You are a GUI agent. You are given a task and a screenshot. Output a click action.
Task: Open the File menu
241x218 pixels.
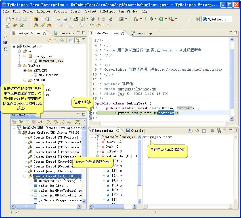[x=6, y=12]
